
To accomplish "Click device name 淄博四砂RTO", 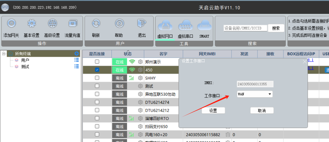I will [157, 118].
